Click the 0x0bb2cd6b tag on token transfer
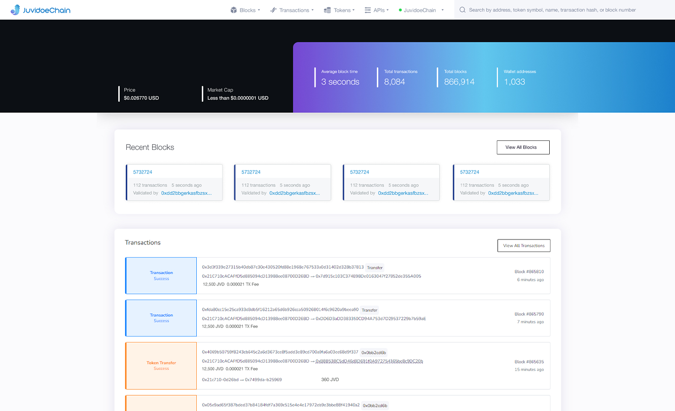The height and width of the screenshot is (411, 675). [374, 352]
